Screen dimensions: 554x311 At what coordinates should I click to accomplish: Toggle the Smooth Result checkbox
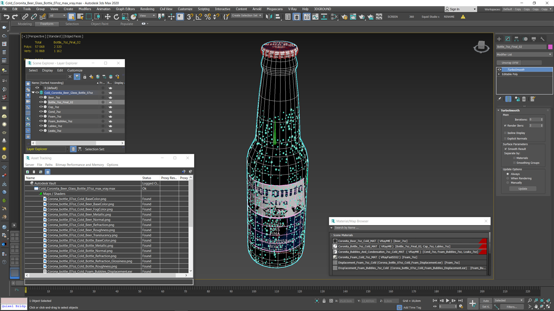(x=506, y=149)
